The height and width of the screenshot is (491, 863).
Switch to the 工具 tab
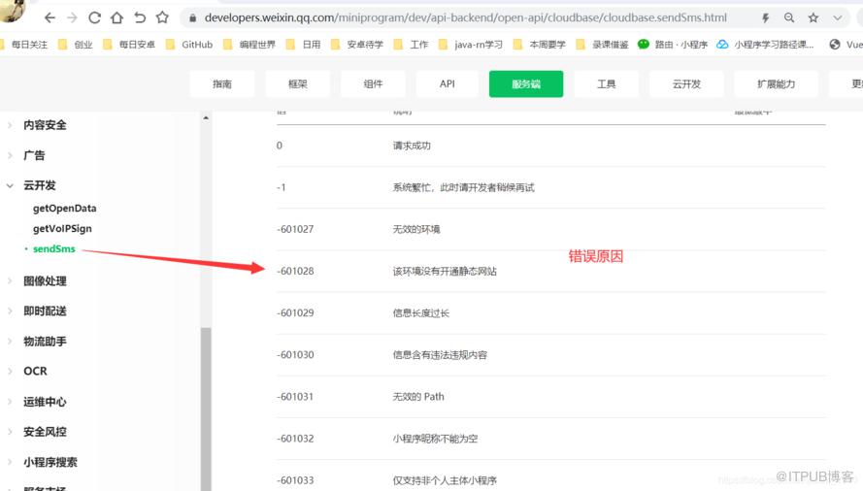607,84
